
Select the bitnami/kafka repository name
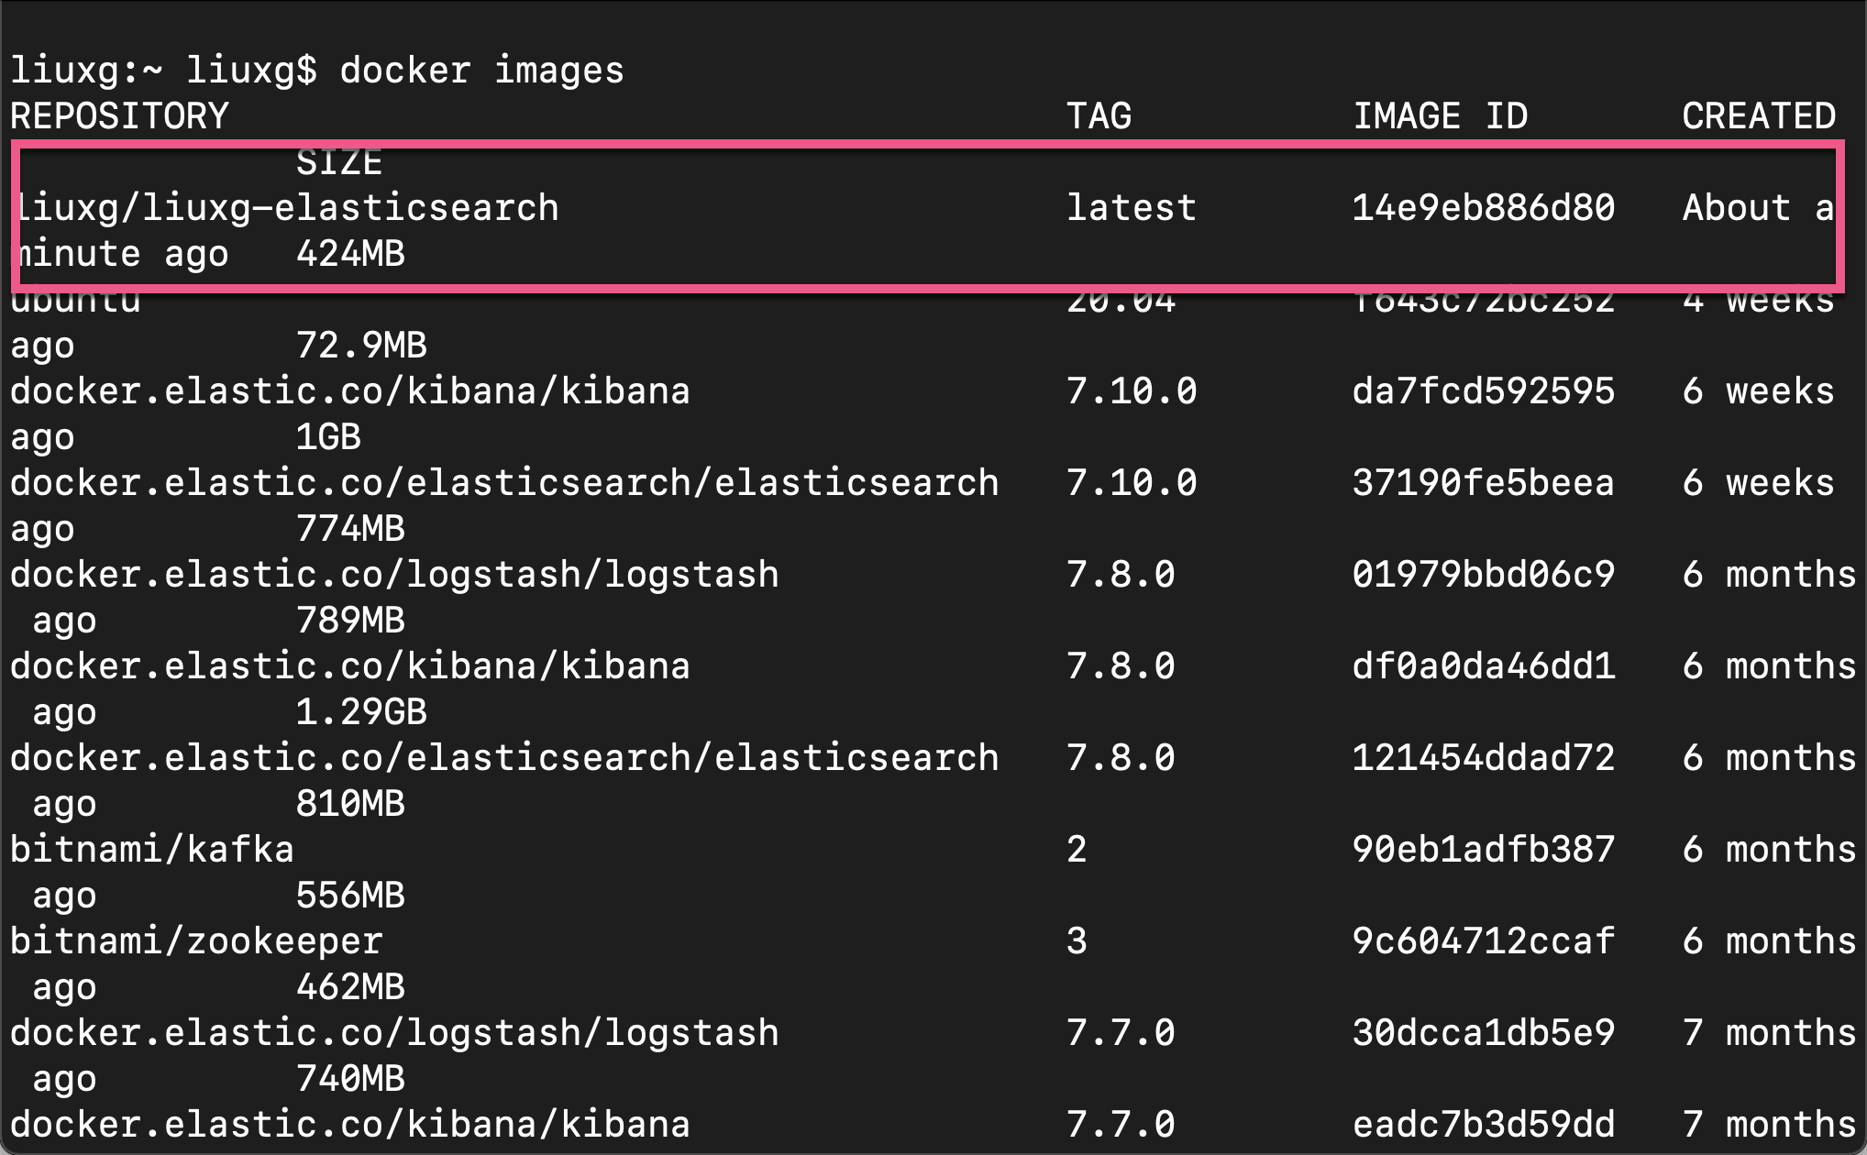coord(151,849)
